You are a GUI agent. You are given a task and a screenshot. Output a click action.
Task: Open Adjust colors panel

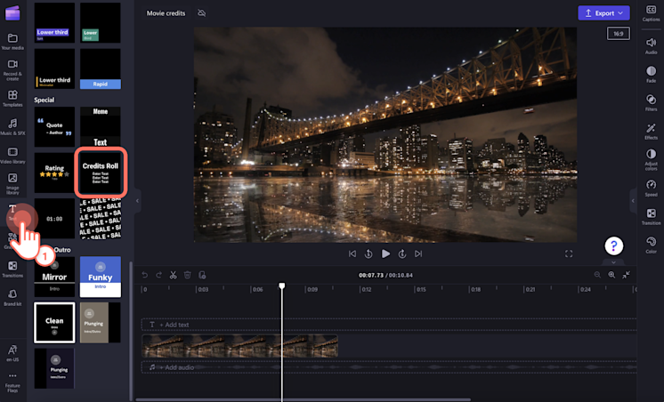coord(651,159)
